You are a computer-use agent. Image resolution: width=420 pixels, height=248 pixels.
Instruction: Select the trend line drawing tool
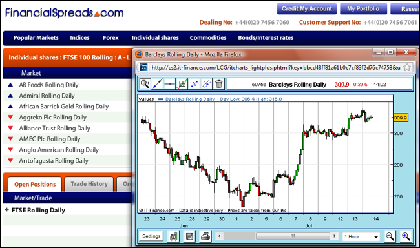pyautogui.click(x=157, y=84)
